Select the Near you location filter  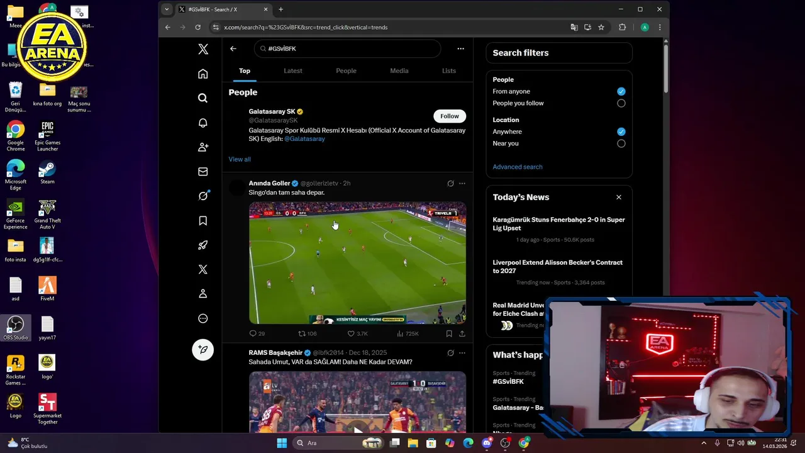[621, 143]
